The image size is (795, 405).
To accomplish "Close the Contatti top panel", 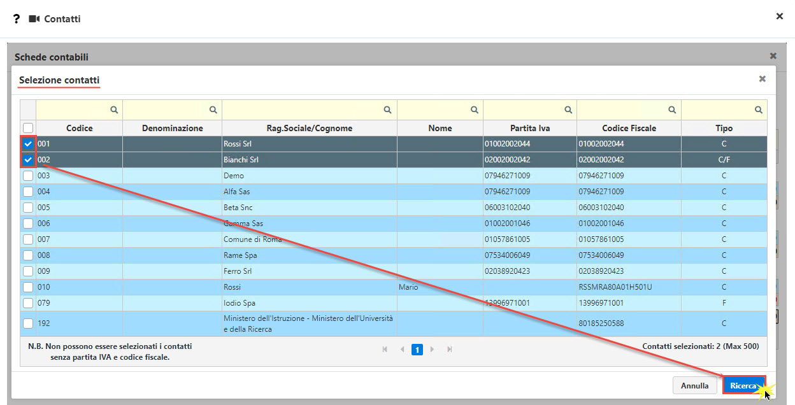I will 779,16.
